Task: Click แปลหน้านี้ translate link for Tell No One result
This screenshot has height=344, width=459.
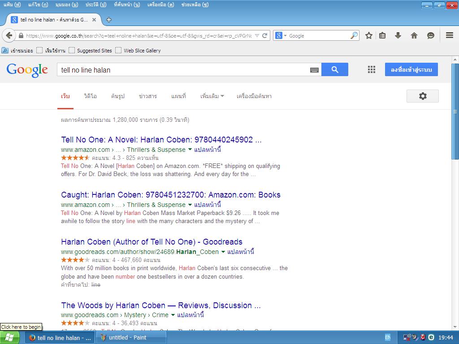Action: point(208,150)
